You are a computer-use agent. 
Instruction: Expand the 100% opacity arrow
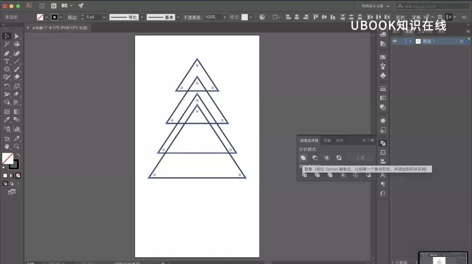(x=225, y=17)
